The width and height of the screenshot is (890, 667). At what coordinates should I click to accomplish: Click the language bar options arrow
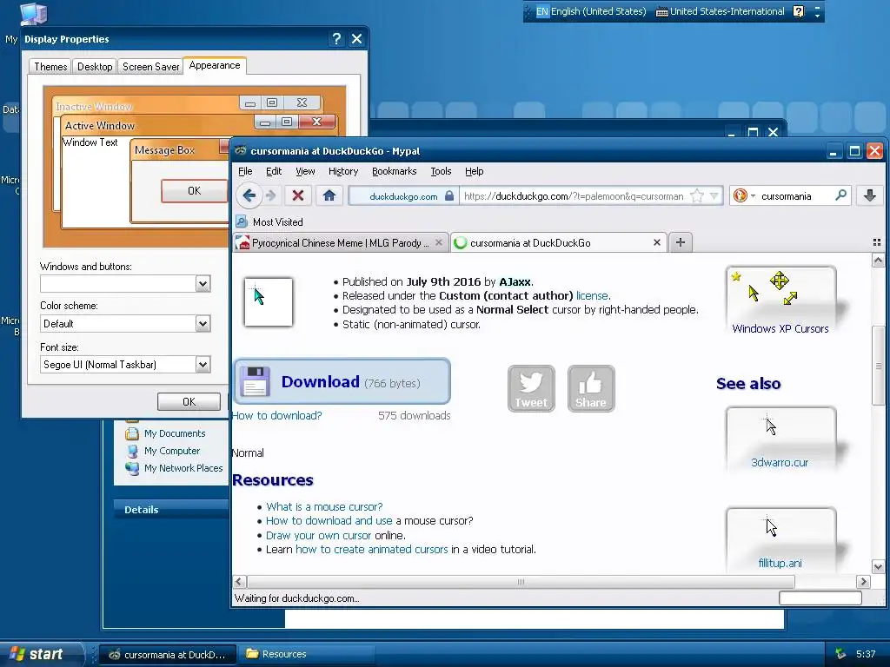point(817,16)
